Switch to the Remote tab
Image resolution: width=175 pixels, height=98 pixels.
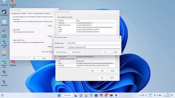coord(47,13)
